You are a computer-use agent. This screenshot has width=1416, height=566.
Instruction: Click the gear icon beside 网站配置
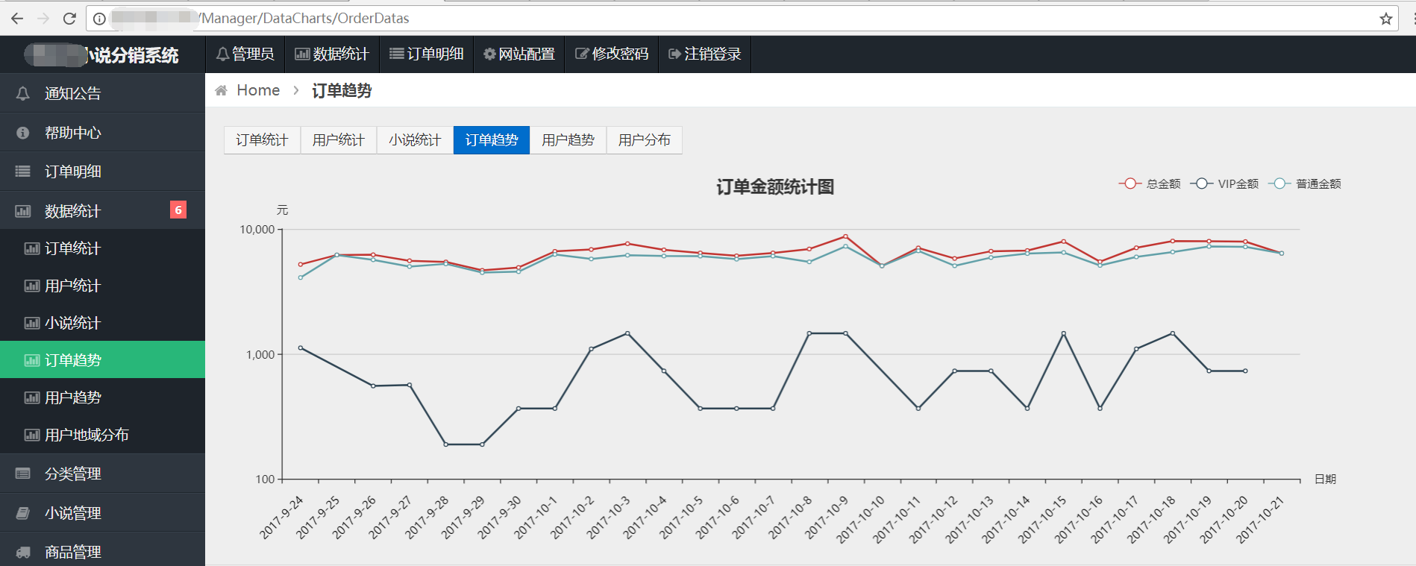coord(489,54)
